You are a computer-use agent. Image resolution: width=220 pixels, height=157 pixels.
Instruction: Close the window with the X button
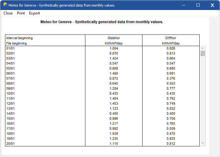pos(212,5)
